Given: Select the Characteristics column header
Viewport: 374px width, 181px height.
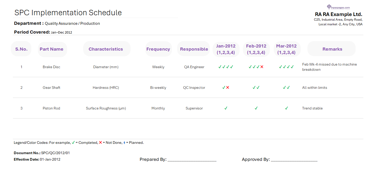Looking at the screenshot, I should [x=106, y=49].
